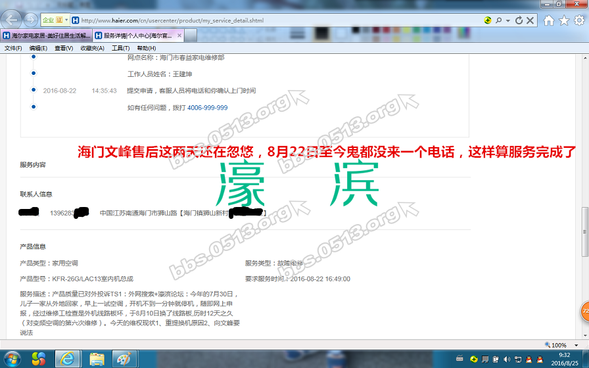
Task: Click the compatibility view icon in address bar
Action: point(488,21)
